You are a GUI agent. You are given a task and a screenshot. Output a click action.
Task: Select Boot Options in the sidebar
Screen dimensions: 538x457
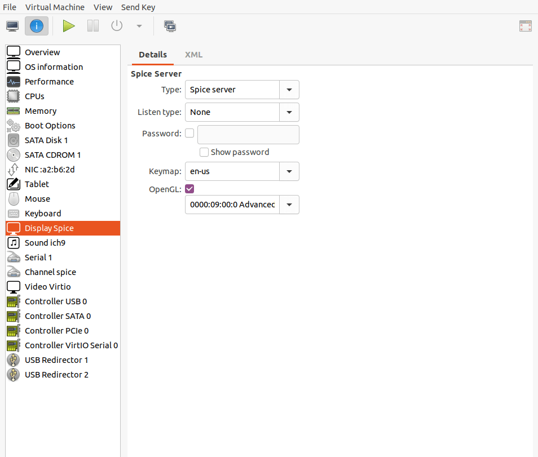point(50,125)
